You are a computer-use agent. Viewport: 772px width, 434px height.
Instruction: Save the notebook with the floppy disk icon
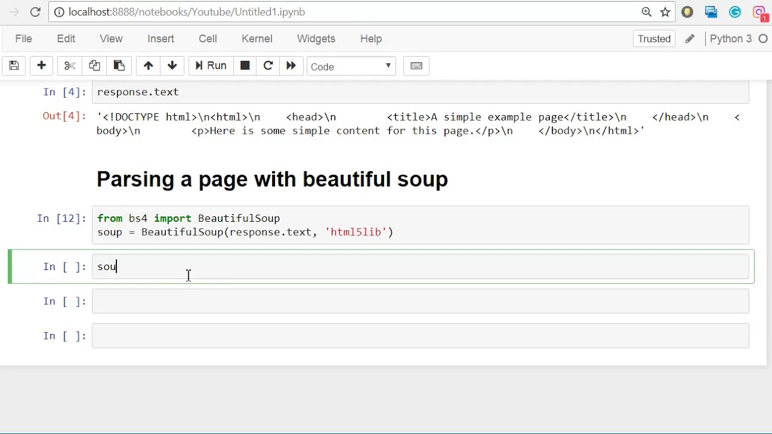pyautogui.click(x=14, y=66)
